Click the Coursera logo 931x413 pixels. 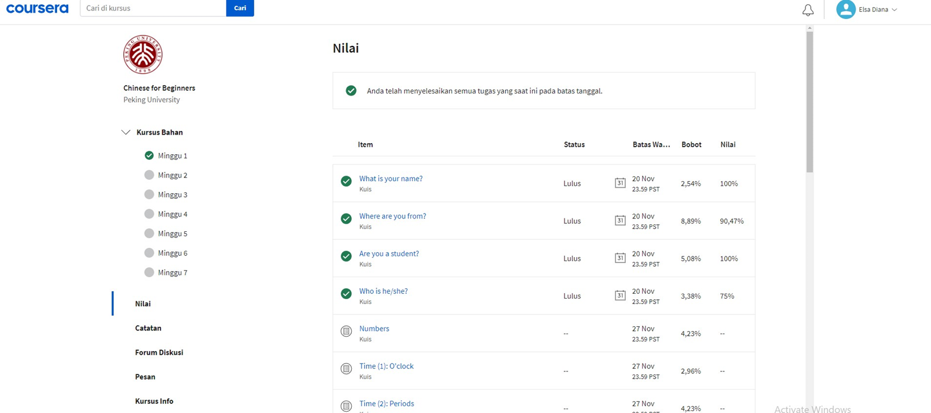[x=37, y=9]
